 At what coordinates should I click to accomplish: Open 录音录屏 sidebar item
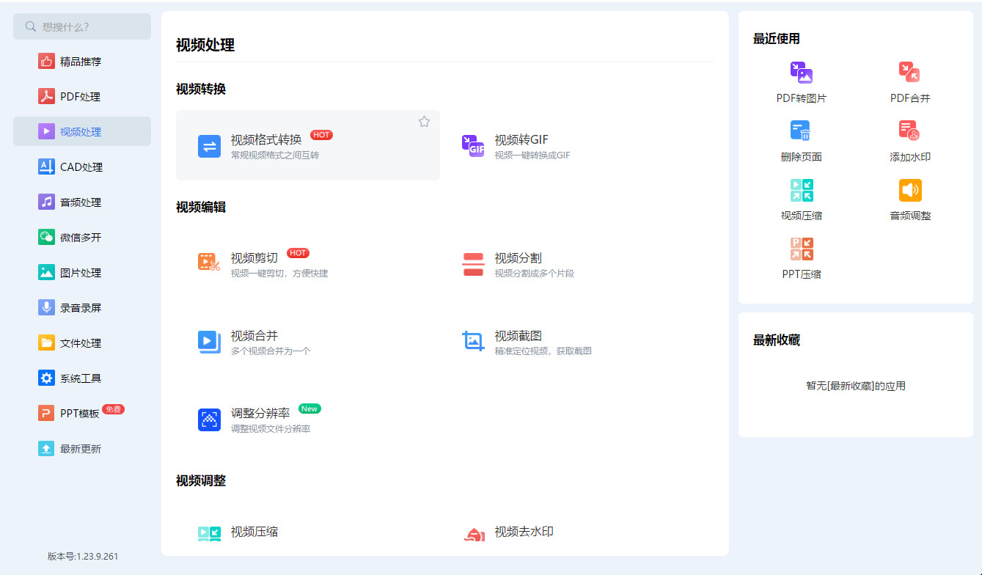click(82, 308)
